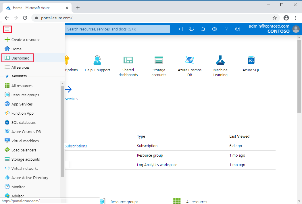Open the Subscriptions link in recent resources
Viewport: 302px width, 204px height.
[x=76, y=146]
